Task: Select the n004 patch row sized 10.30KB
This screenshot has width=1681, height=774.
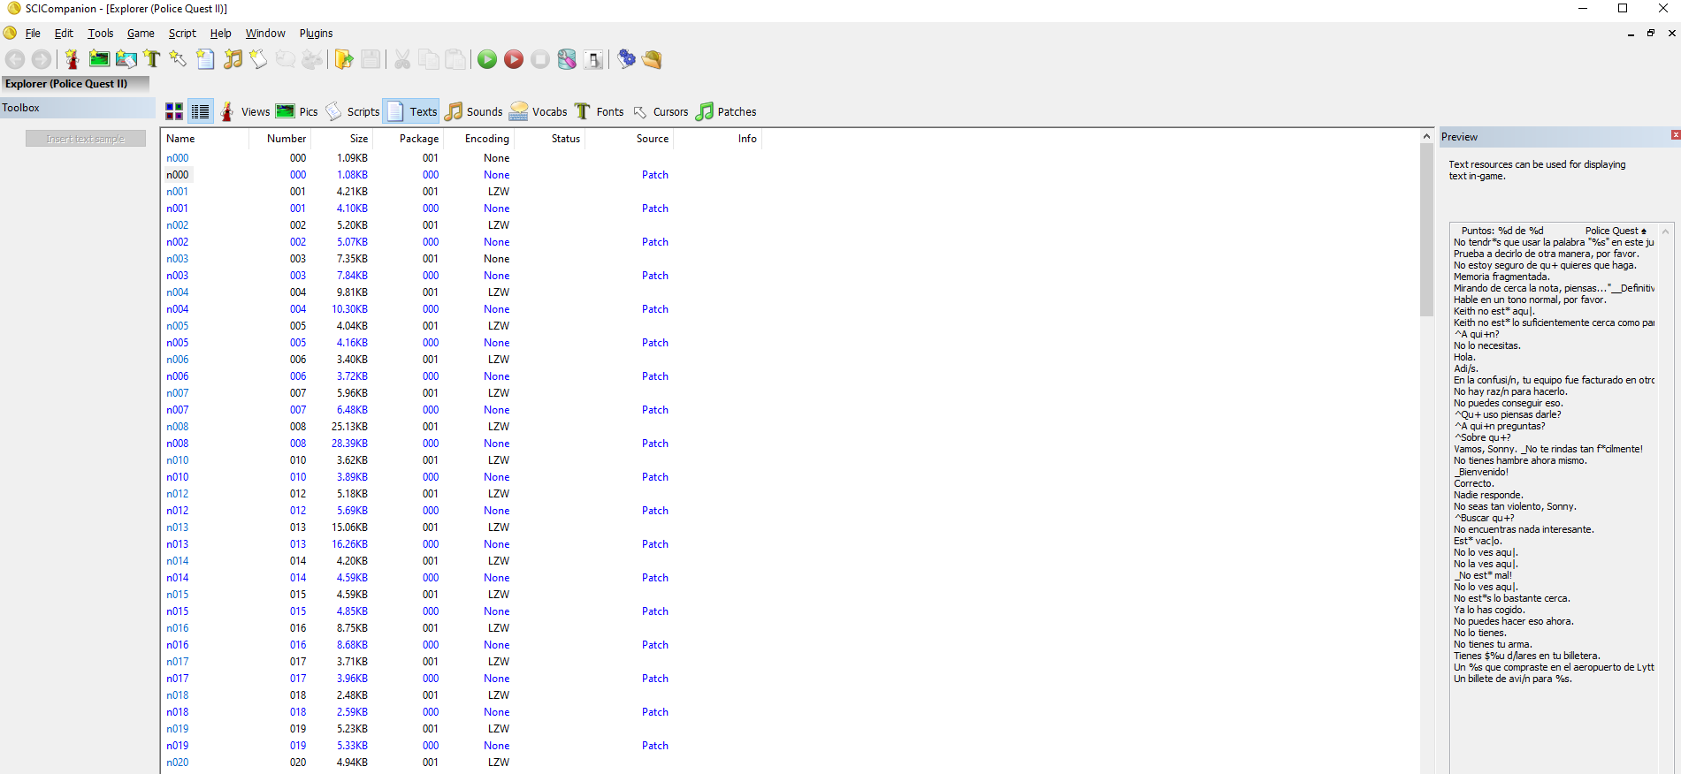Action: (x=461, y=309)
